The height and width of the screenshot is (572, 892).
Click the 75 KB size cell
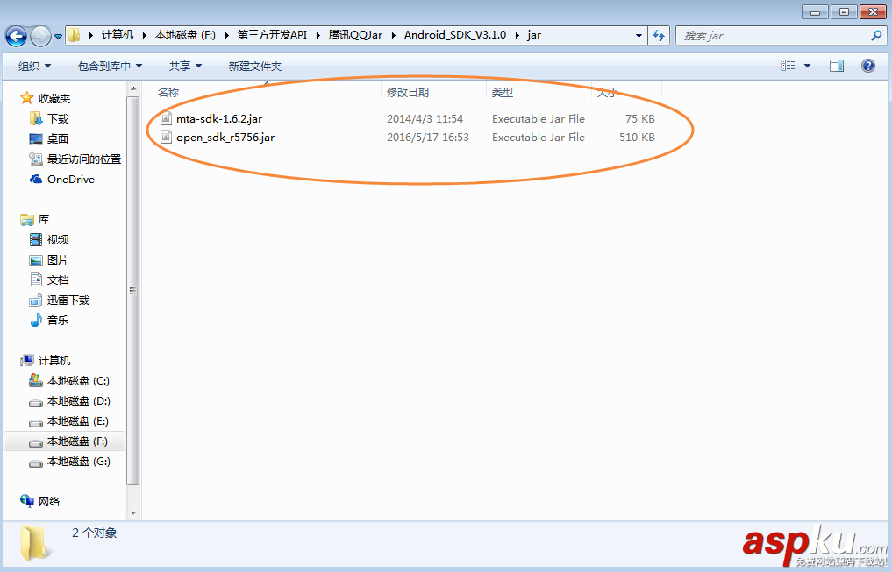(x=640, y=119)
